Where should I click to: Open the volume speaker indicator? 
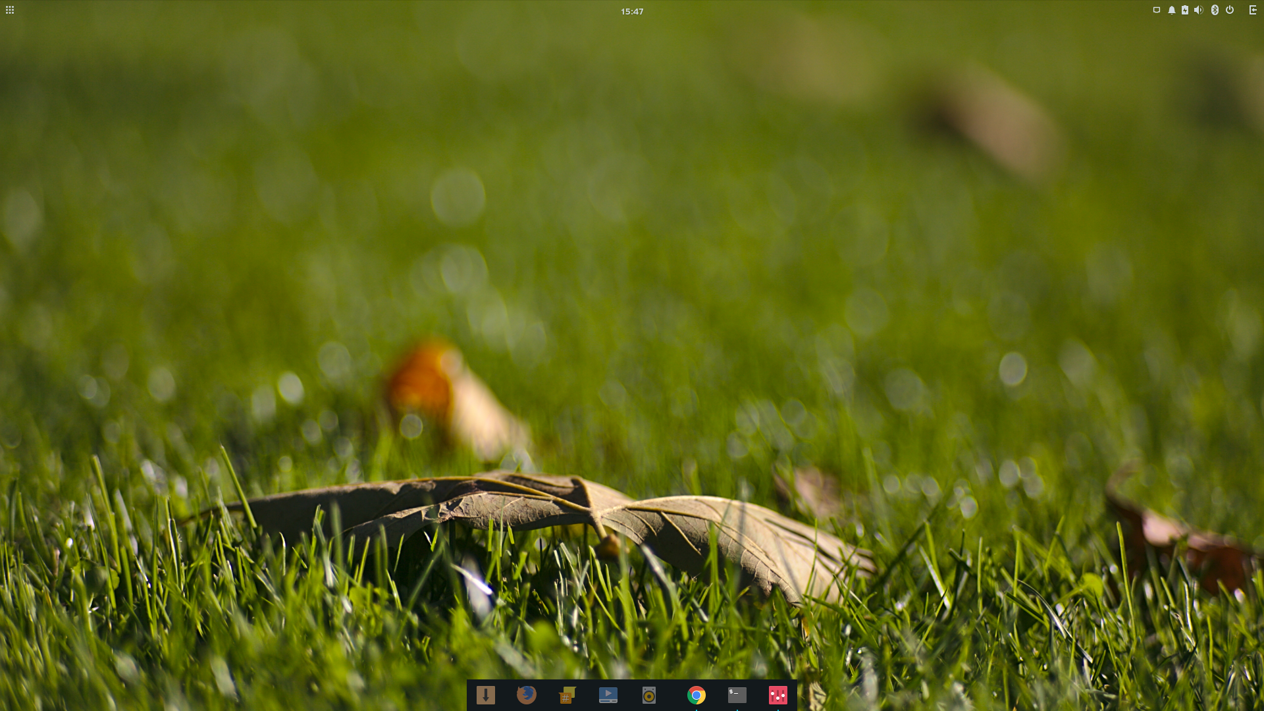(x=1199, y=10)
